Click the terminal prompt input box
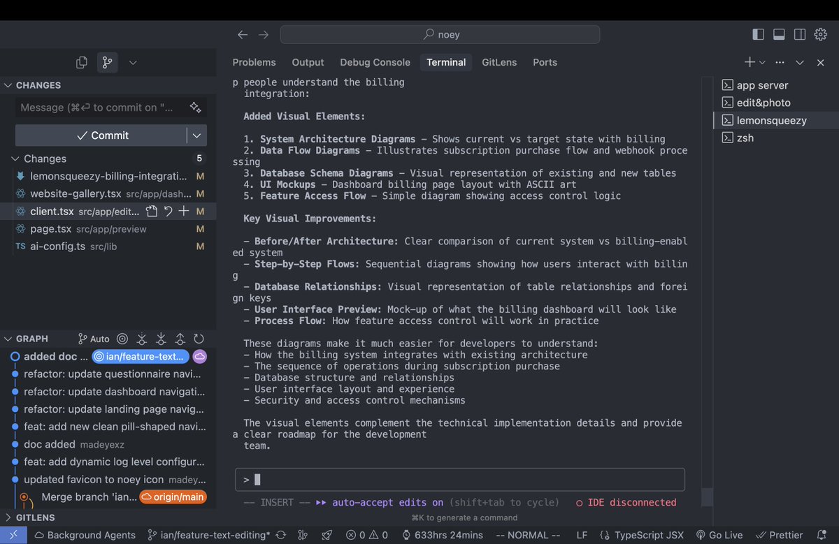The height and width of the screenshot is (544, 839). pyautogui.click(x=459, y=480)
